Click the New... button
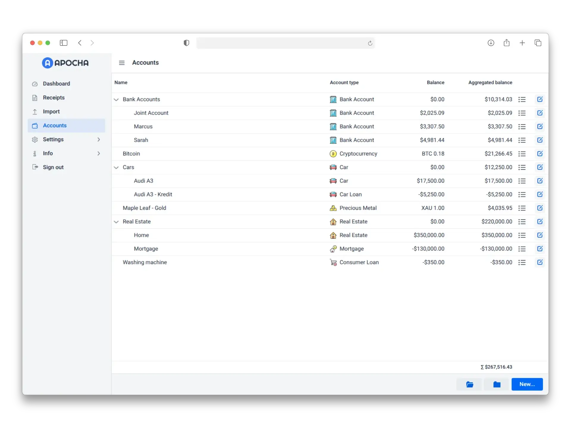 tap(527, 384)
